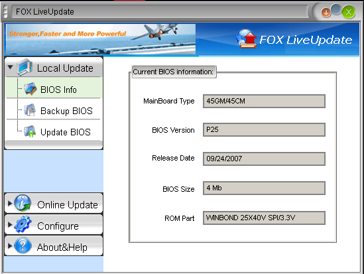Click the Local Update computer icon

pyautogui.click(x=25, y=67)
